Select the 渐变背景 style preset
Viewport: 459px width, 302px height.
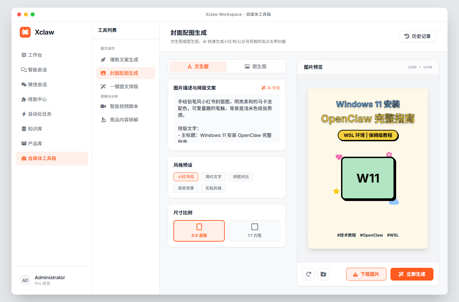pos(185,188)
